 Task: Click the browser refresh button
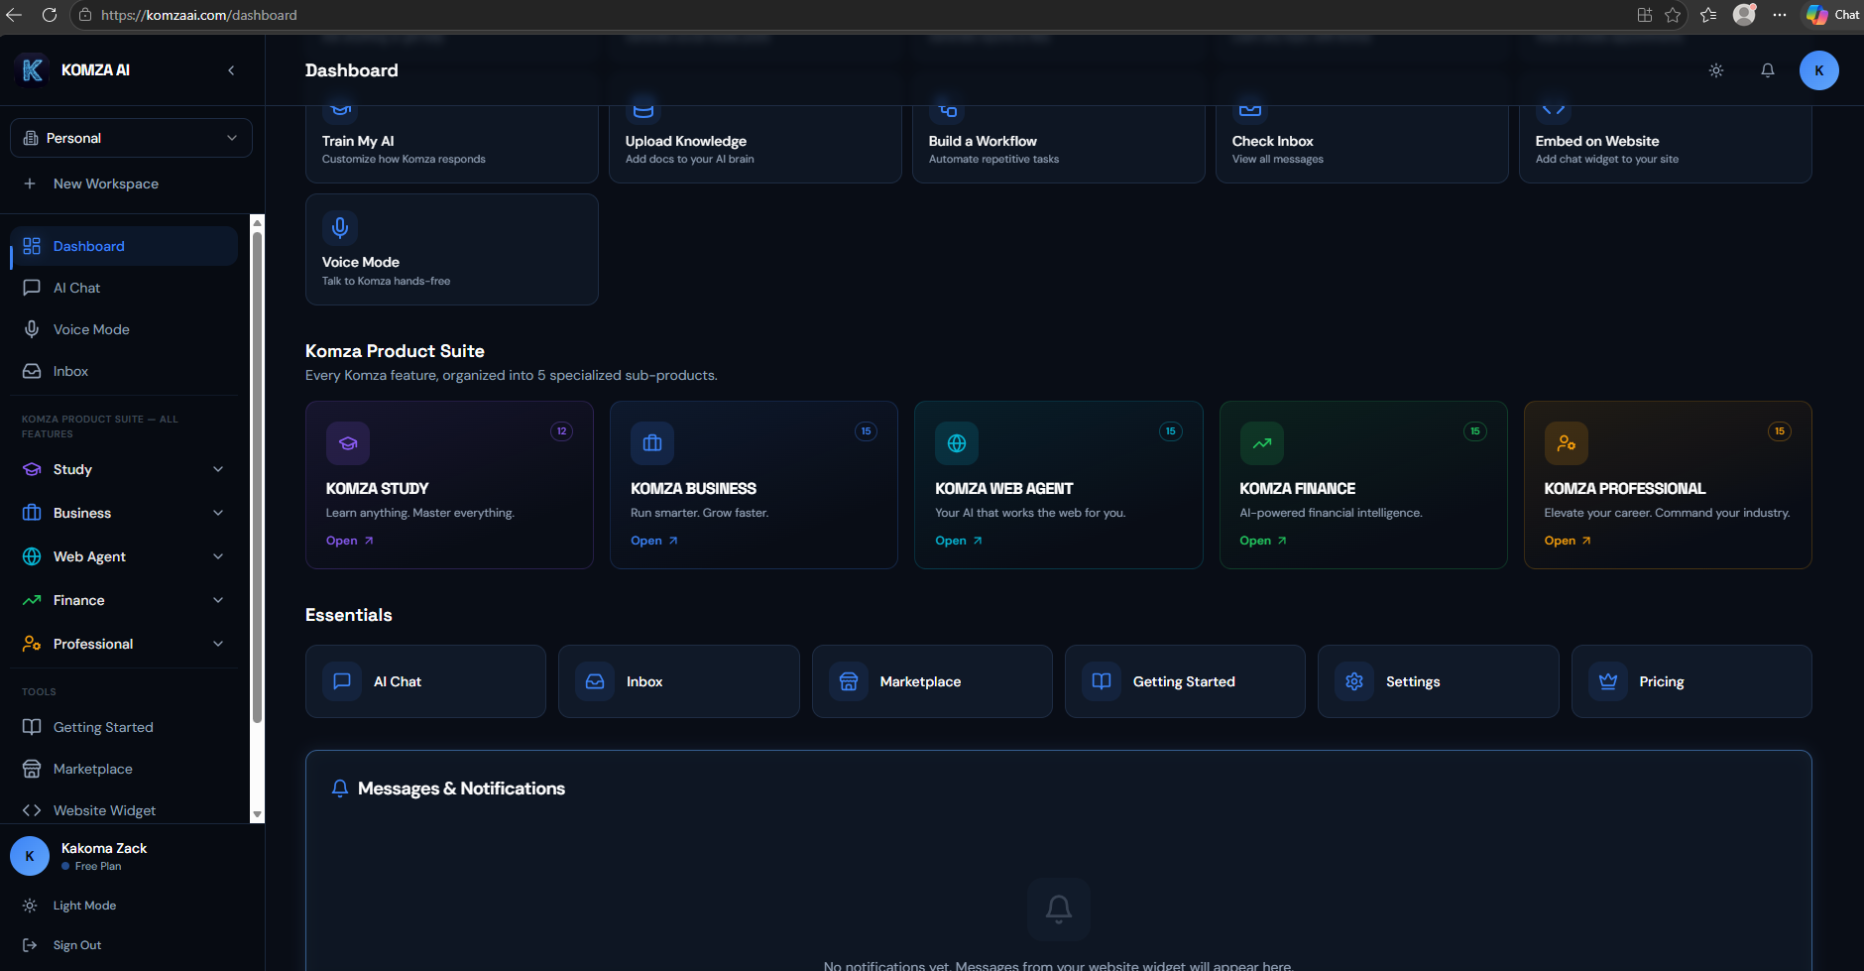(x=50, y=15)
